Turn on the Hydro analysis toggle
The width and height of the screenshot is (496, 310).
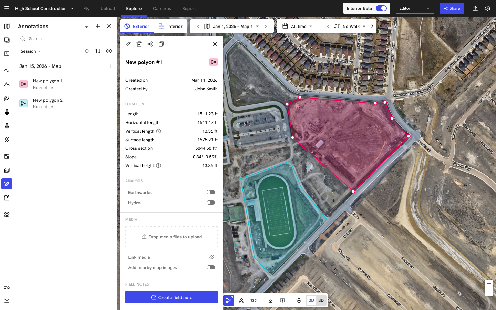[x=210, y=203]
